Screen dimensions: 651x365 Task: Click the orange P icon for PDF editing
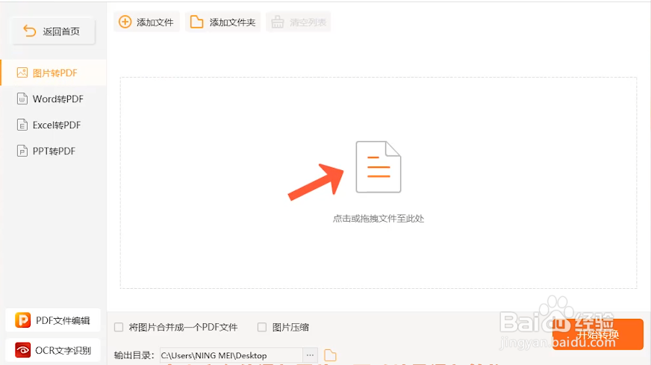23,320
